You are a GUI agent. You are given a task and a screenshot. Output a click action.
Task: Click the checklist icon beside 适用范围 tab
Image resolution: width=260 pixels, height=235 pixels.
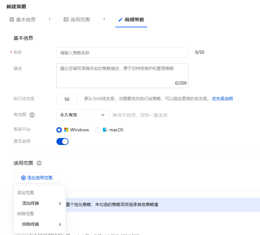coord(66,19)
